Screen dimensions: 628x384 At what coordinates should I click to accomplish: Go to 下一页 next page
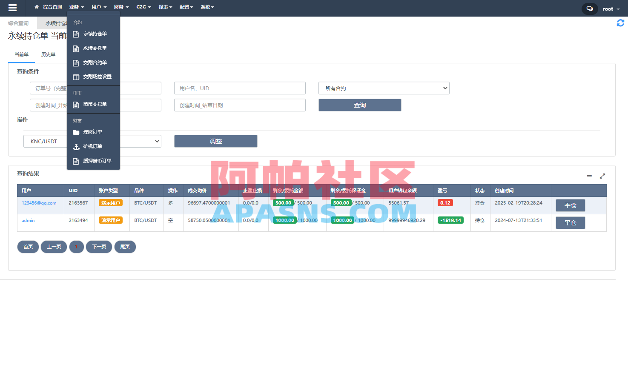click(x=99, y=247)
